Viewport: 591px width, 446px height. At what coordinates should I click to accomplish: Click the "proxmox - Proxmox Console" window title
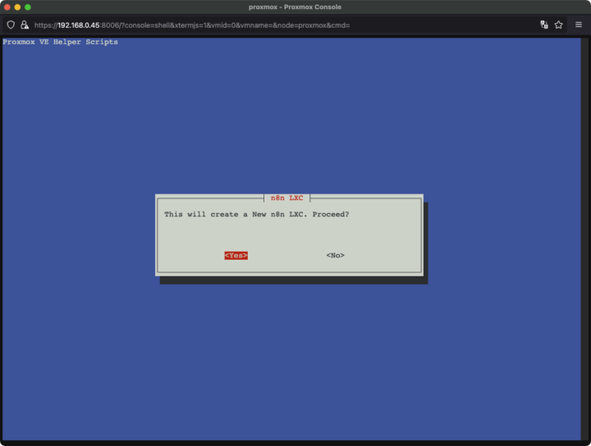[x=295, y=7]
